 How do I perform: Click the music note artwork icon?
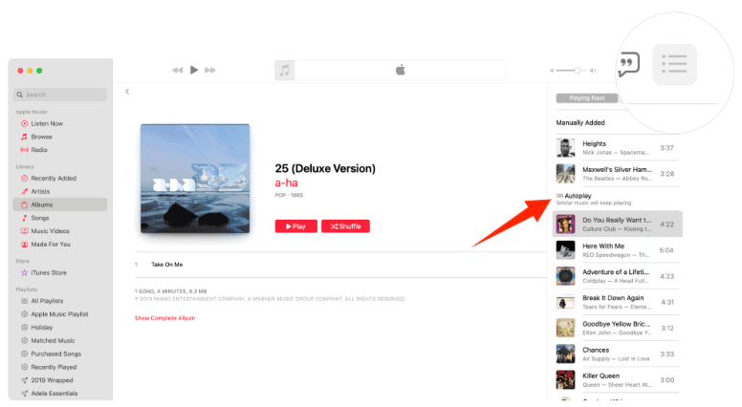[284, 71]
